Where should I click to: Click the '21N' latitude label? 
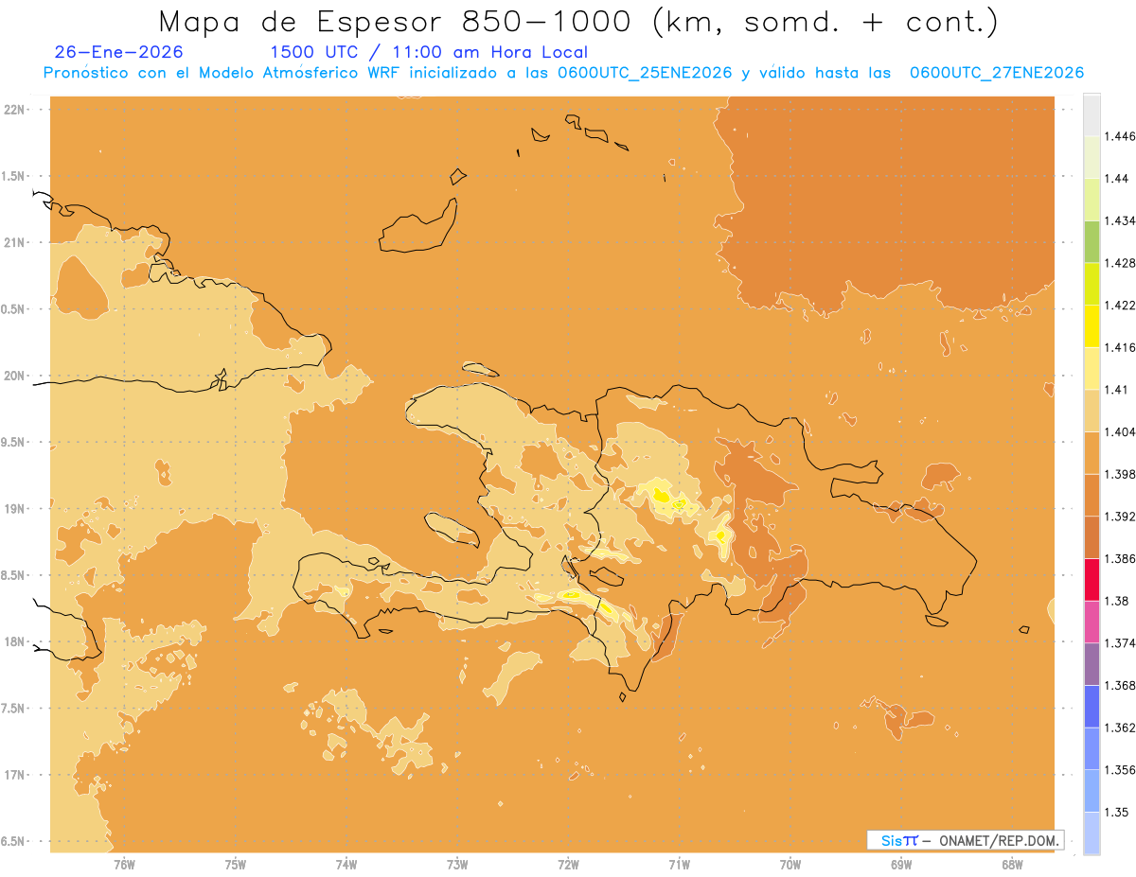point(15,242)
